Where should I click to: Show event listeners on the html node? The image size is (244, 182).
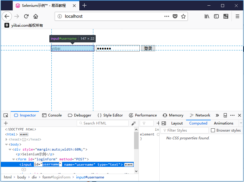click(24, 134)
